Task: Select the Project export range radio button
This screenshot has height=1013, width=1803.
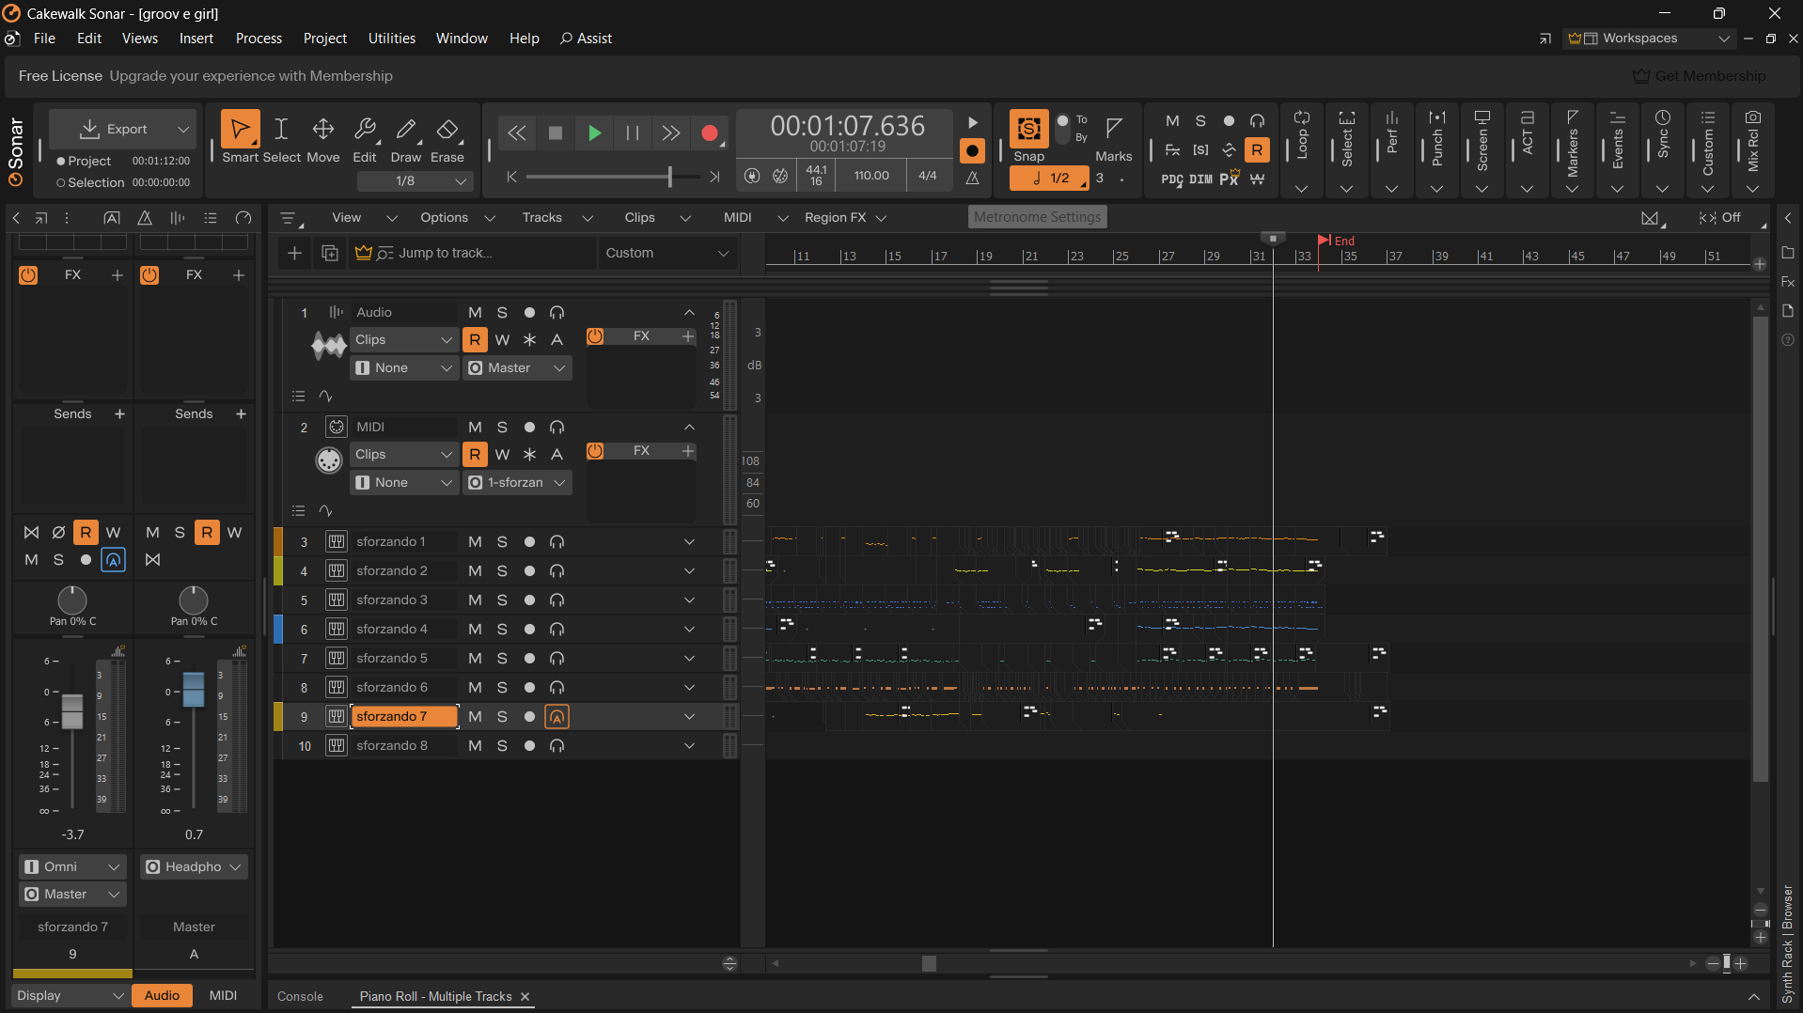Action: tap(61, 162)
